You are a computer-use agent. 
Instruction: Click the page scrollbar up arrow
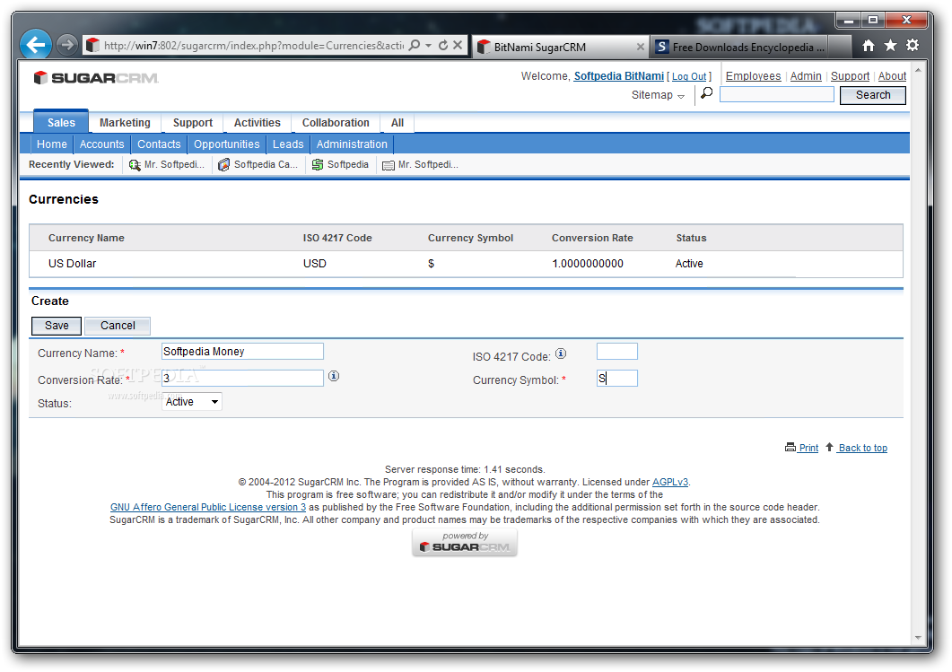[918, 70]
